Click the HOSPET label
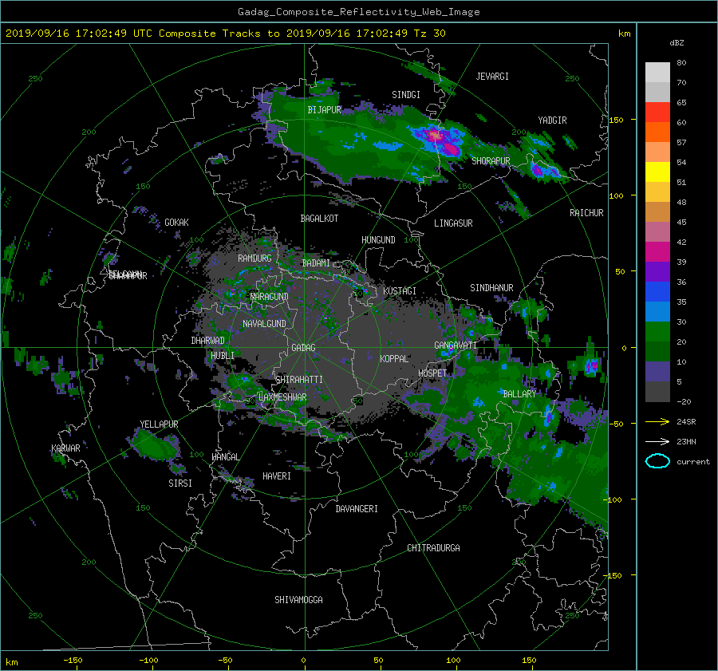 [x=432, y=373]
